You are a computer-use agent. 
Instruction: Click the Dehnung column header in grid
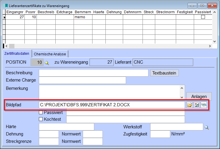(114, 12)
